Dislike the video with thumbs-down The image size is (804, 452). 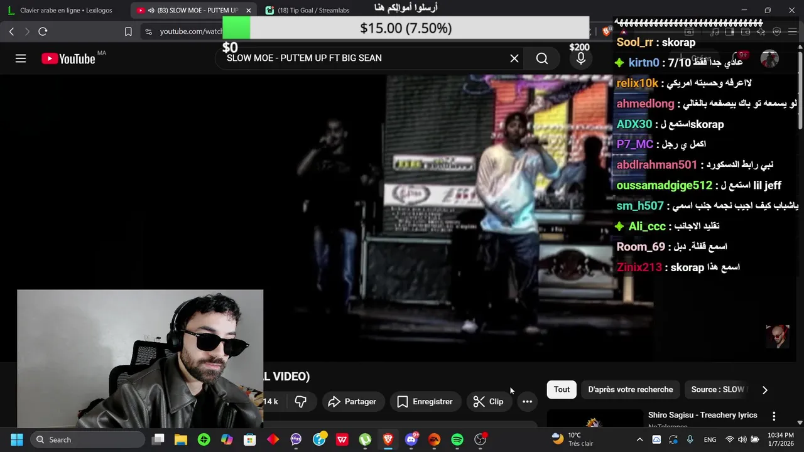click(301, 402)
